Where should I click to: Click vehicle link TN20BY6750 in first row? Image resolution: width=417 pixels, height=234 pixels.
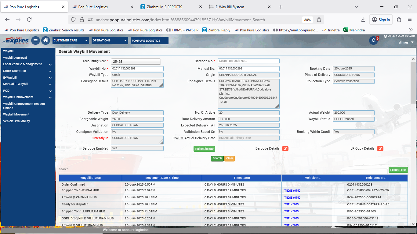(292, 191)
